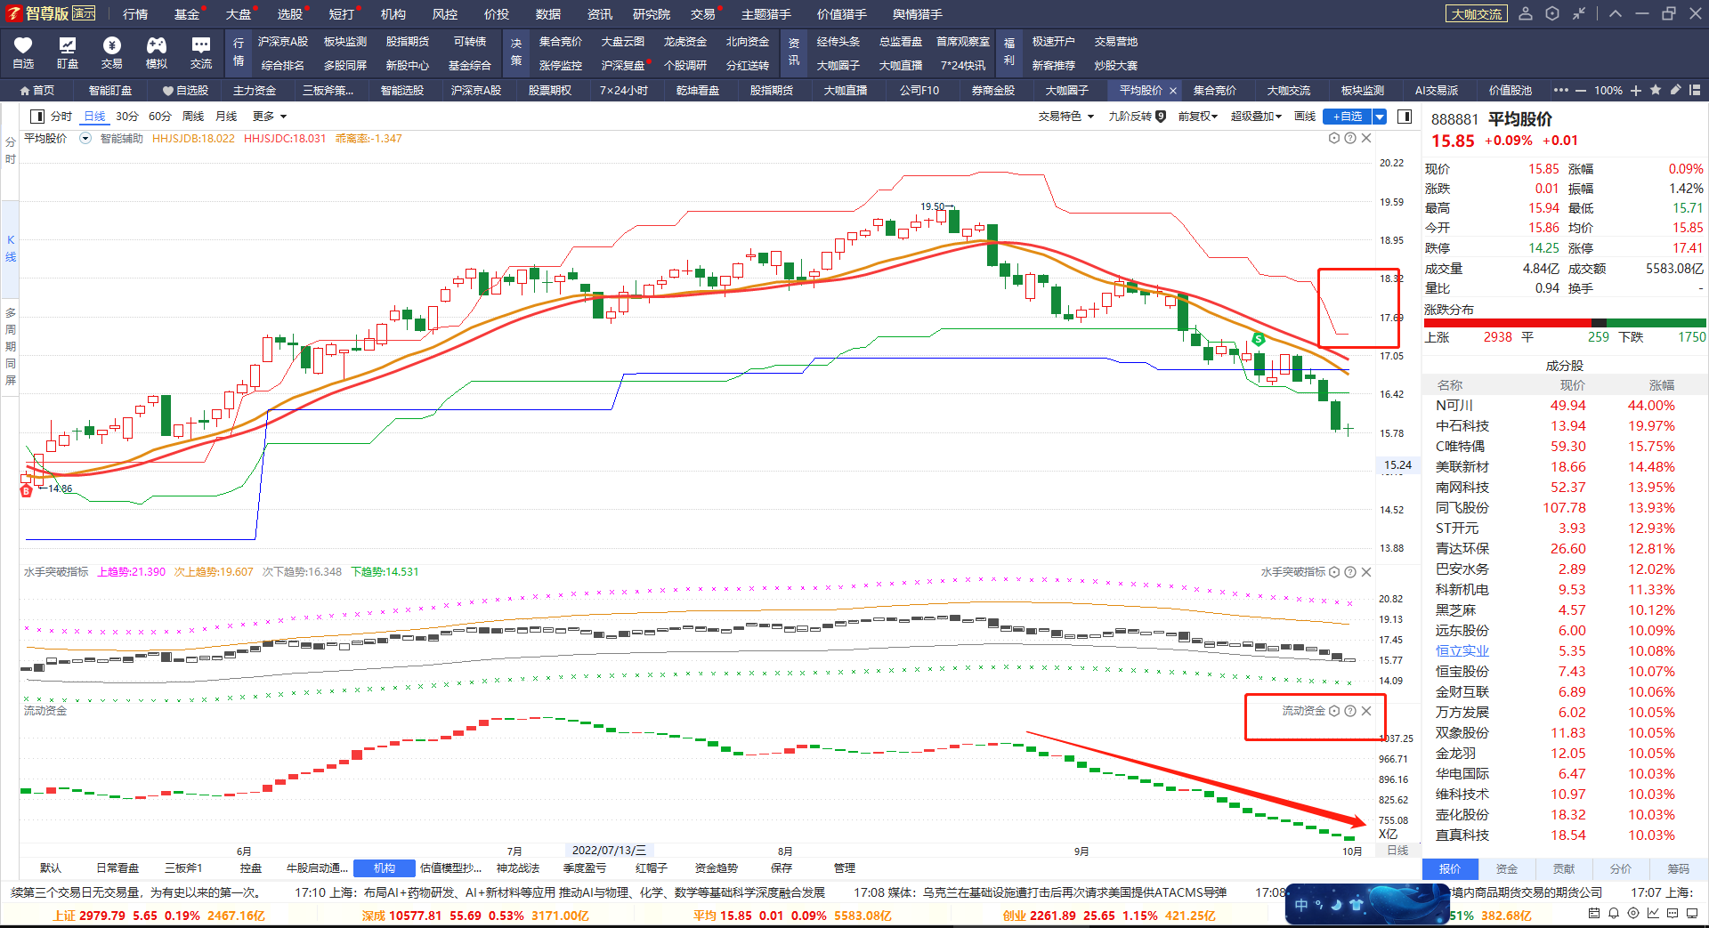Click the 涨跌分布 red-green distribution bar
This screenshot has height=928, width=1709.
(x=1565, y=323)
